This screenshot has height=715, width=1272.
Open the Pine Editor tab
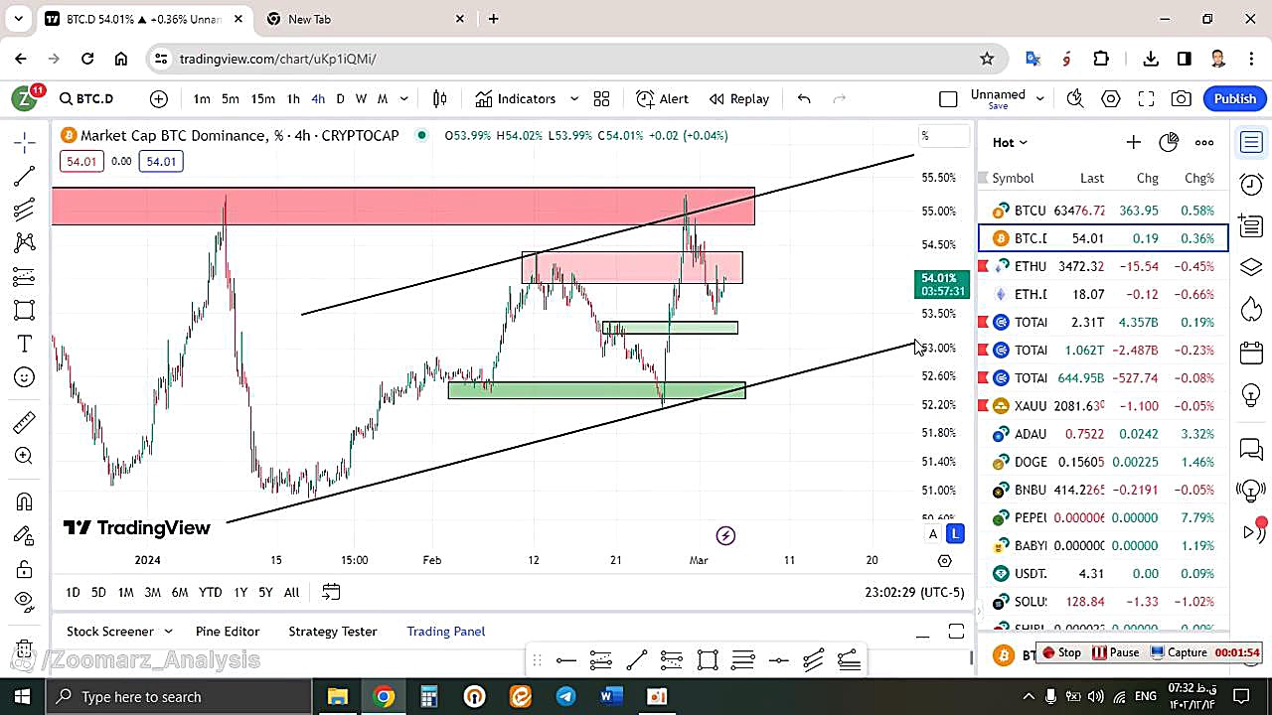tap(228, 632)
